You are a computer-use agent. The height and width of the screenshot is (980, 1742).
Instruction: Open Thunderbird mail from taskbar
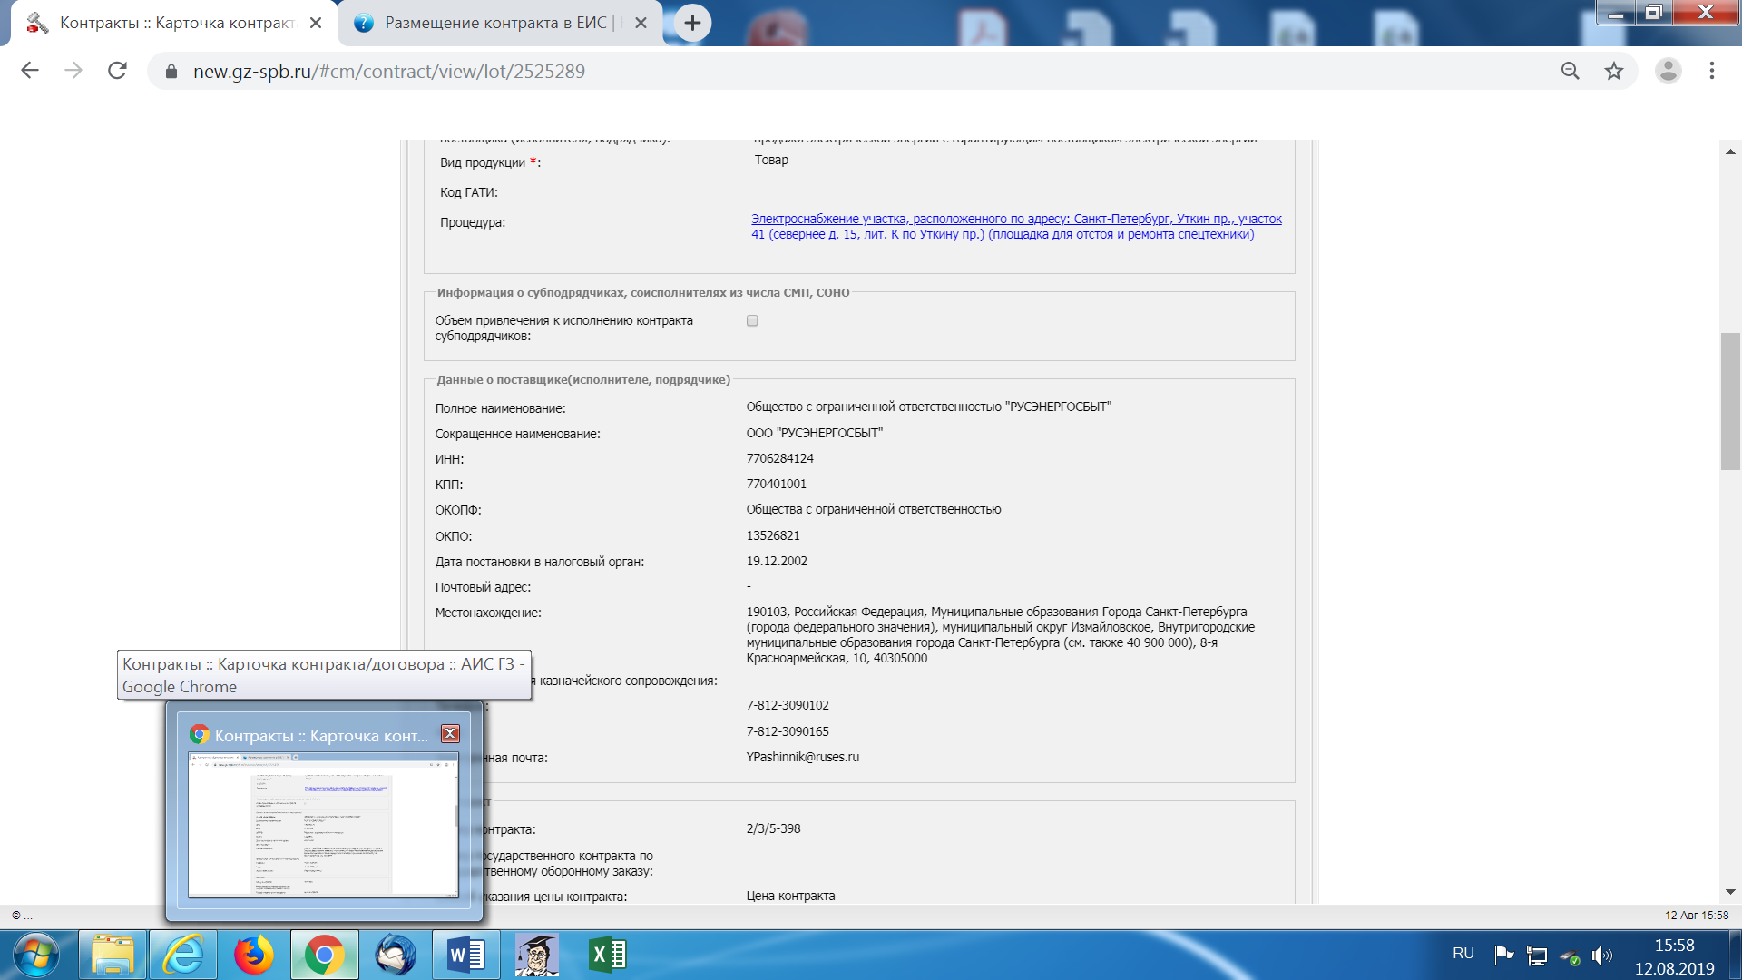click(x=396, y=955)
